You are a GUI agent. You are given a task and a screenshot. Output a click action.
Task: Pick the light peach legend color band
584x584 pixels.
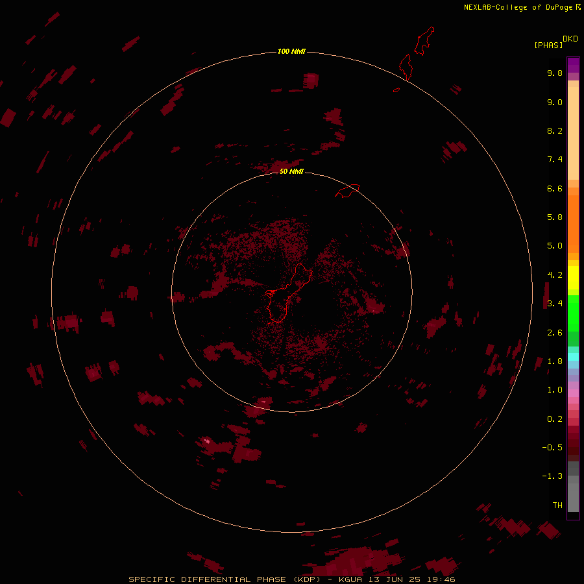point(573,133)
